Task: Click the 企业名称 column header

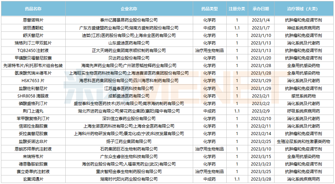Action: [x=129, y=9]
